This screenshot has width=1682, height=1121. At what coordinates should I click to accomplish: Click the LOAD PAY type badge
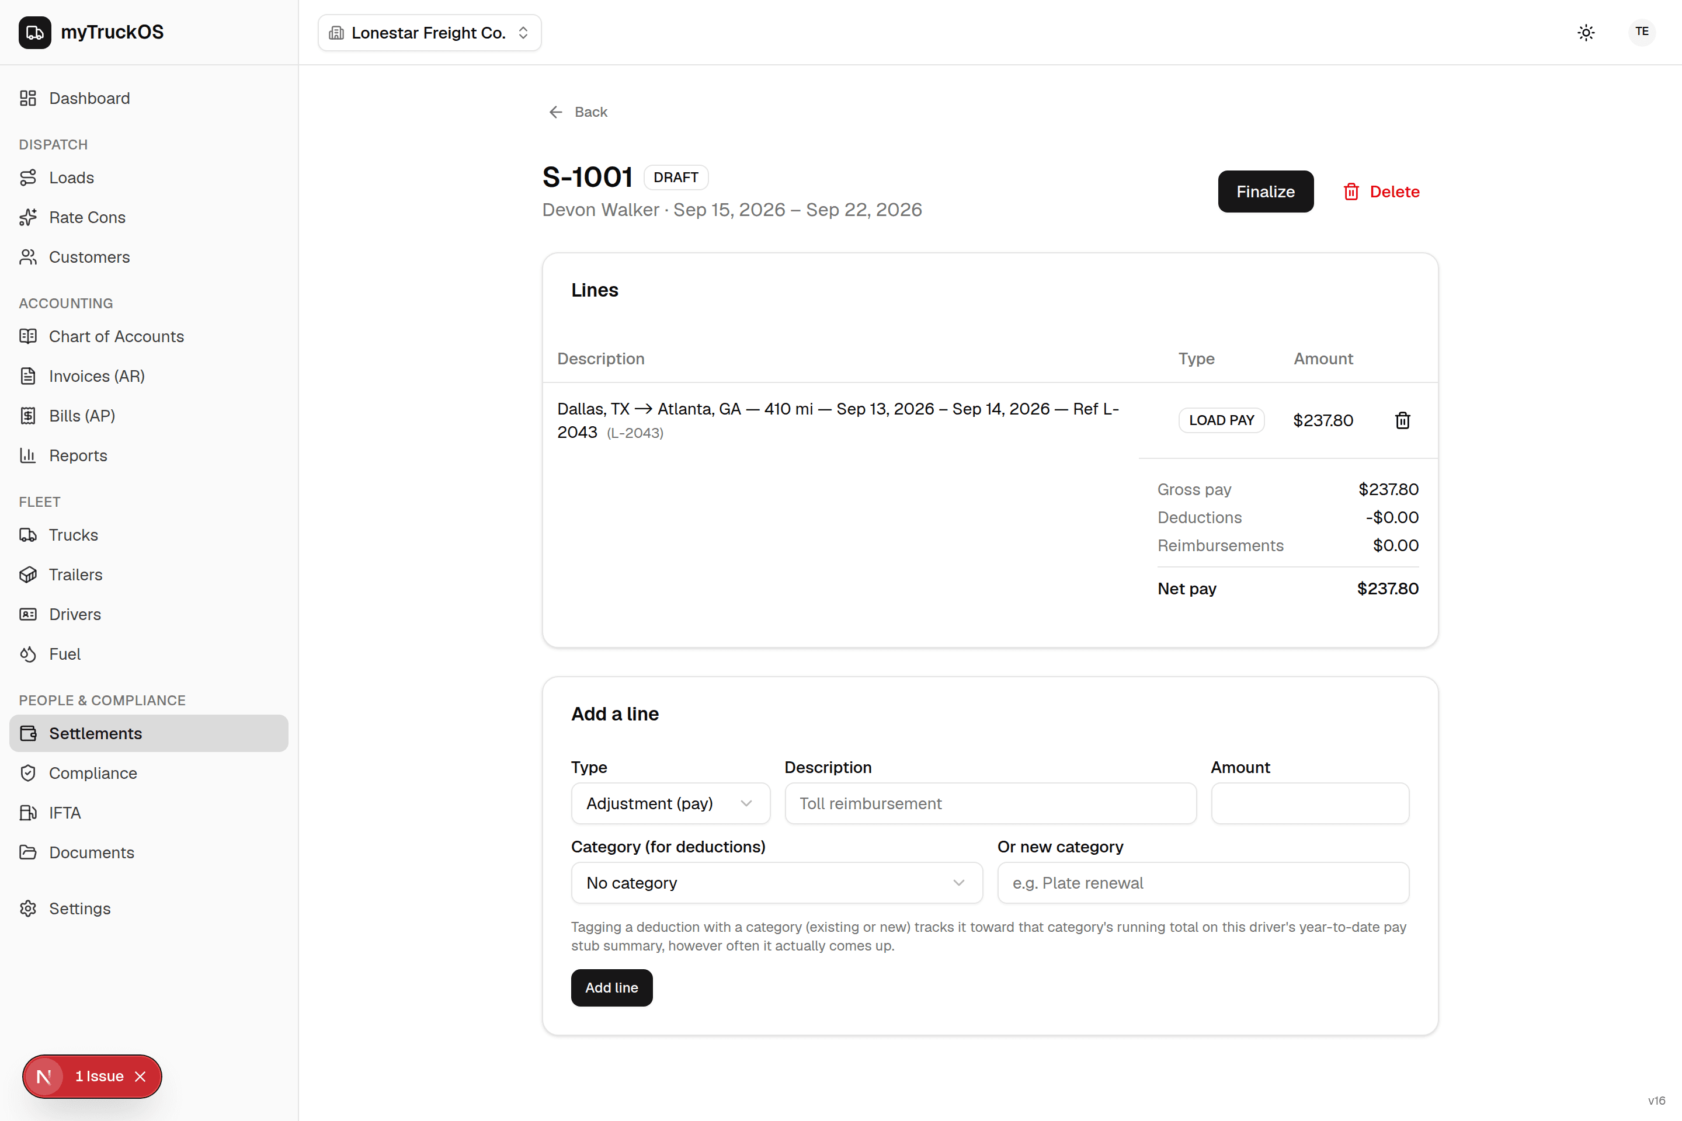point(1221,420)
